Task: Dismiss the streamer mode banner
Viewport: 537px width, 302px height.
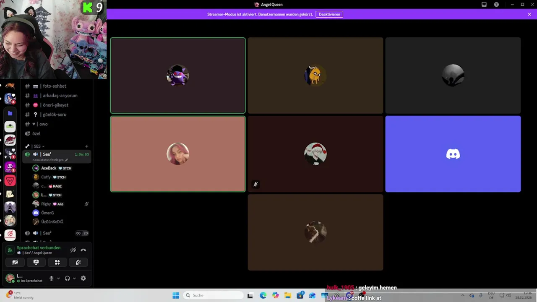Action: pyautogui.click(x=529, y=14)
